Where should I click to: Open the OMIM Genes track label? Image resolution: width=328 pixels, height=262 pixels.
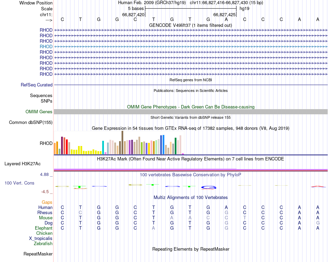coord(39,112)
